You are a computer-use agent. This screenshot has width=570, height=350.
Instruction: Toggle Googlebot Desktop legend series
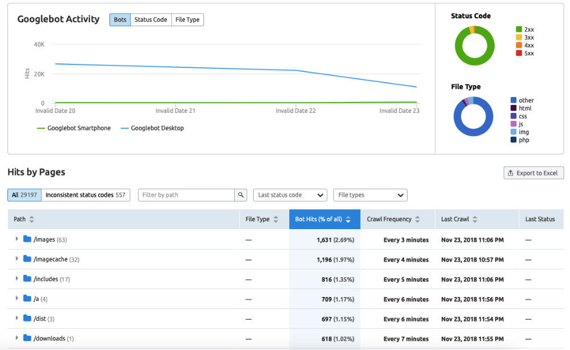tap(152, 128)
